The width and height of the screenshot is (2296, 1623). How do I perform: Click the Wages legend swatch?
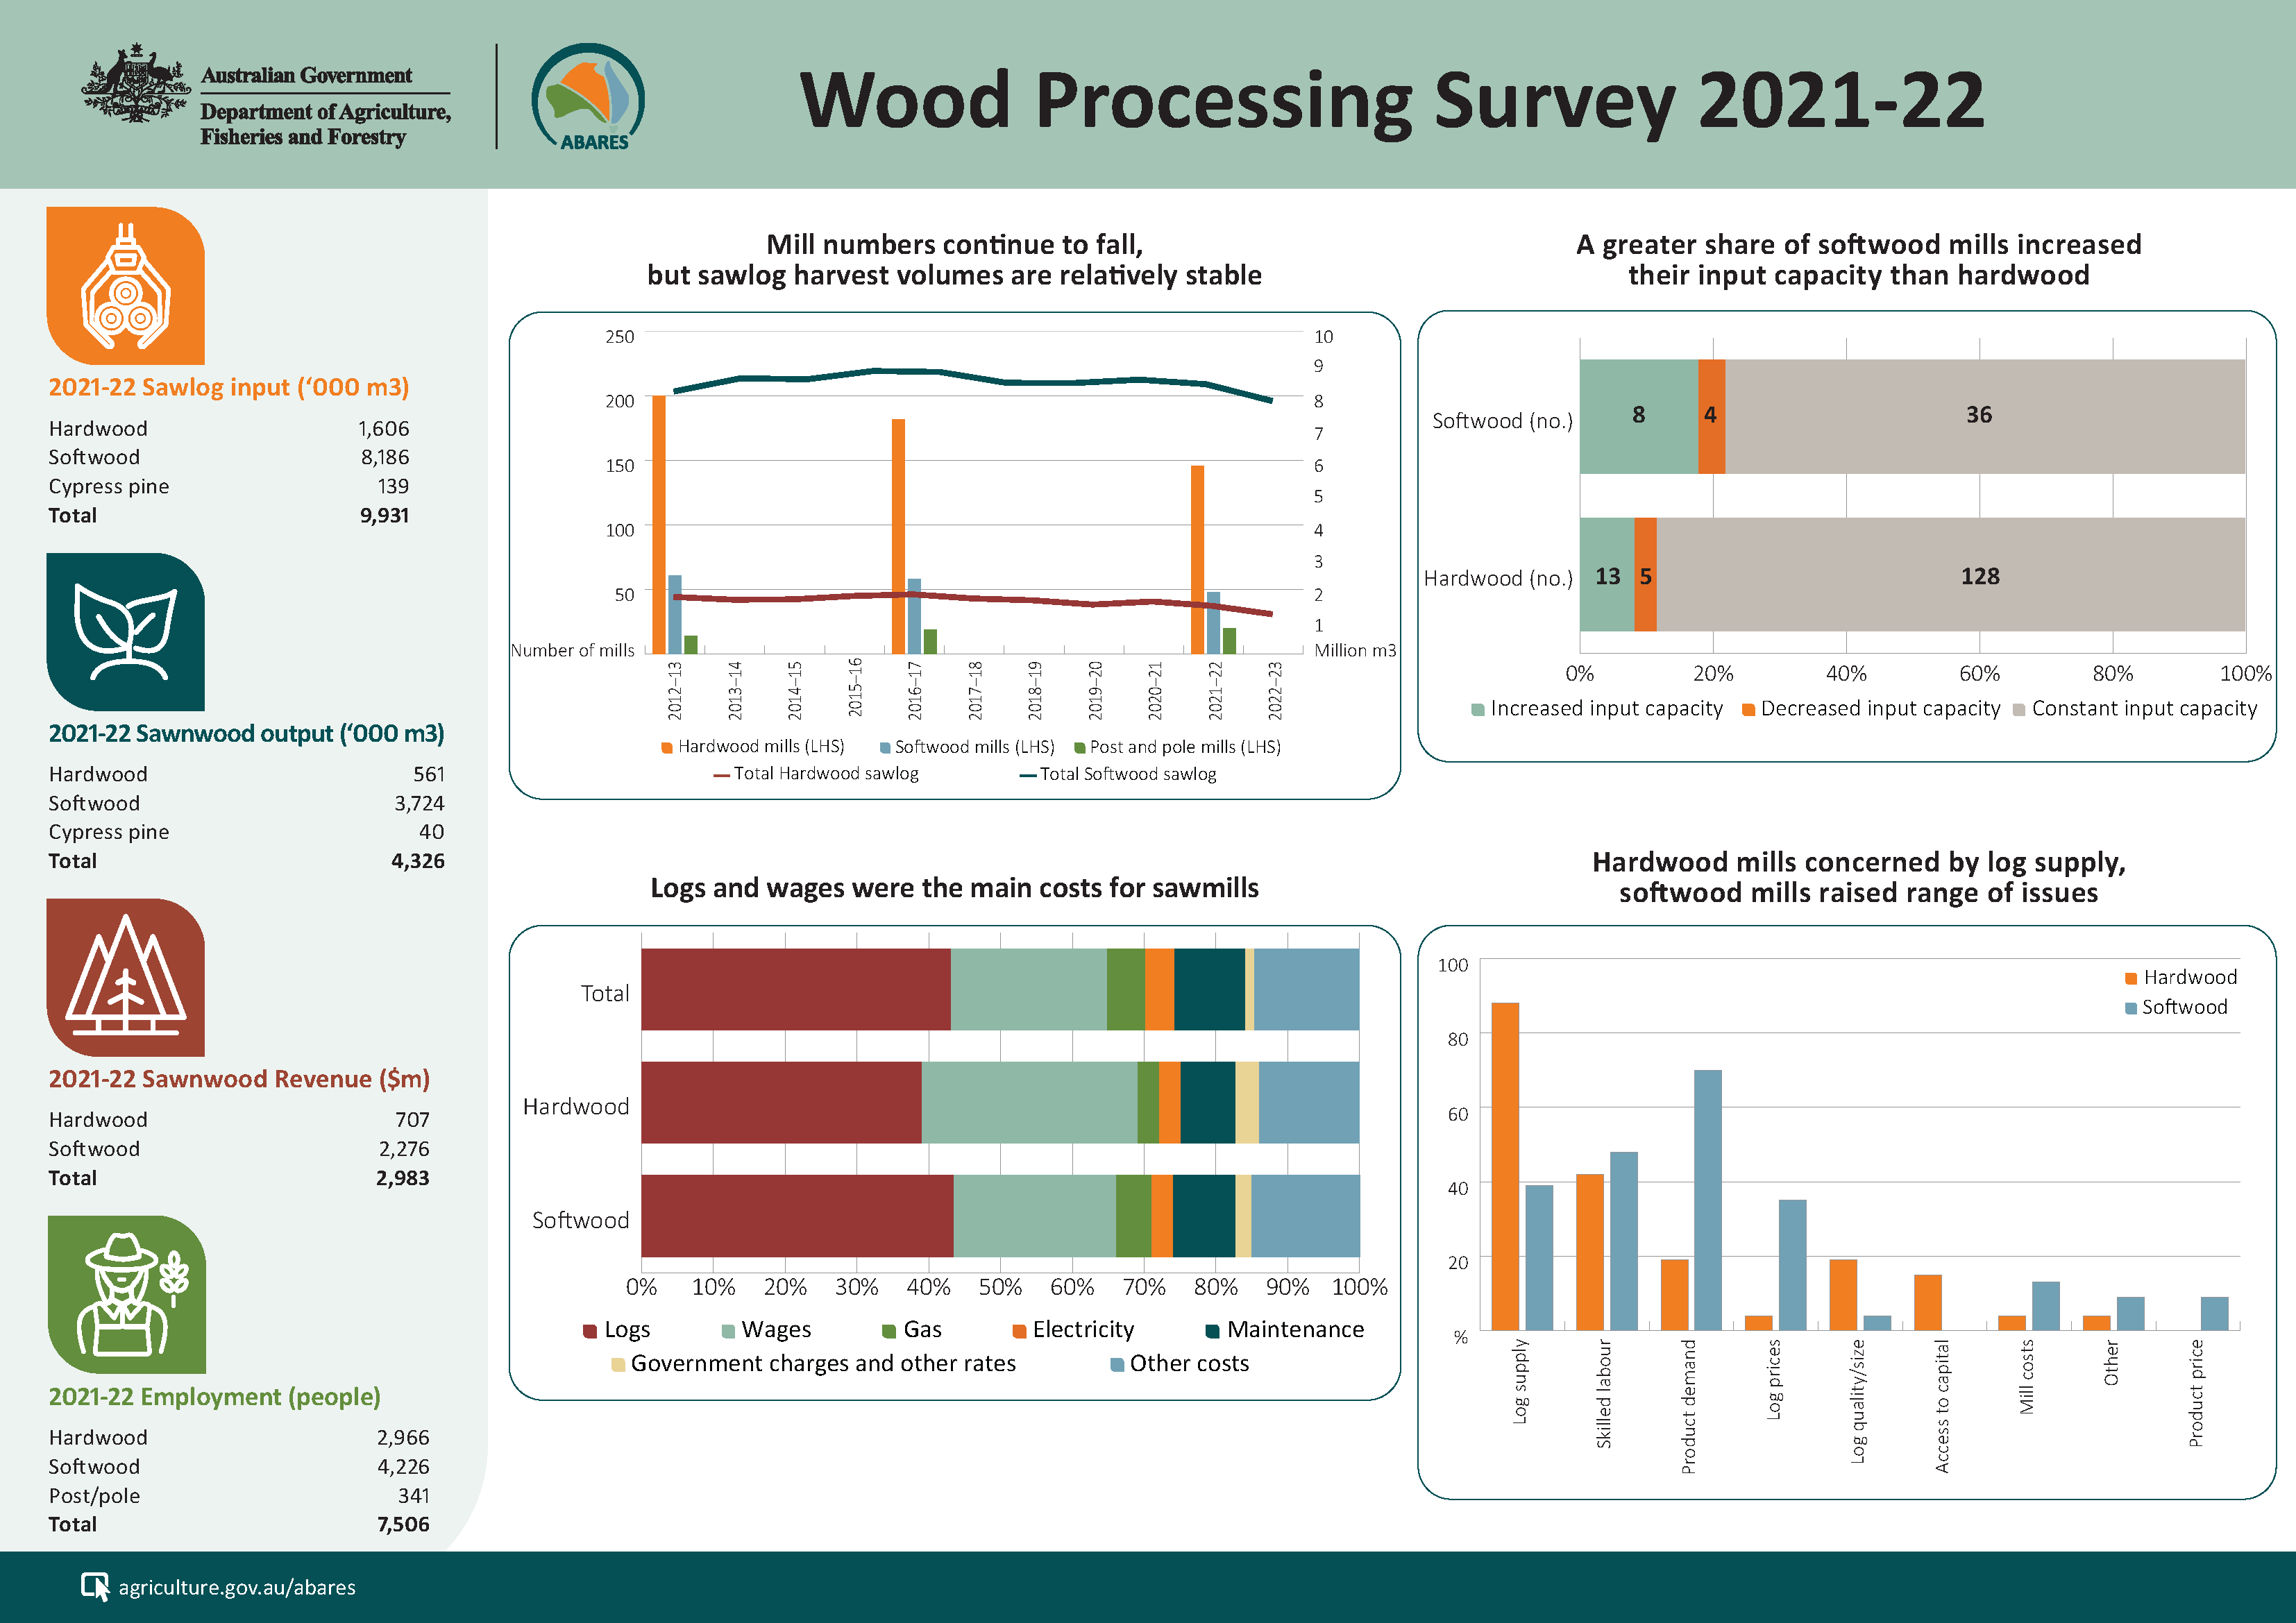(x=728, y=1332)
